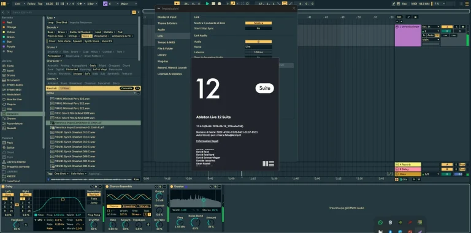This screenshot has height=233, width=471.
Task: Select the Groove category in browser
Action: (11, 119)
